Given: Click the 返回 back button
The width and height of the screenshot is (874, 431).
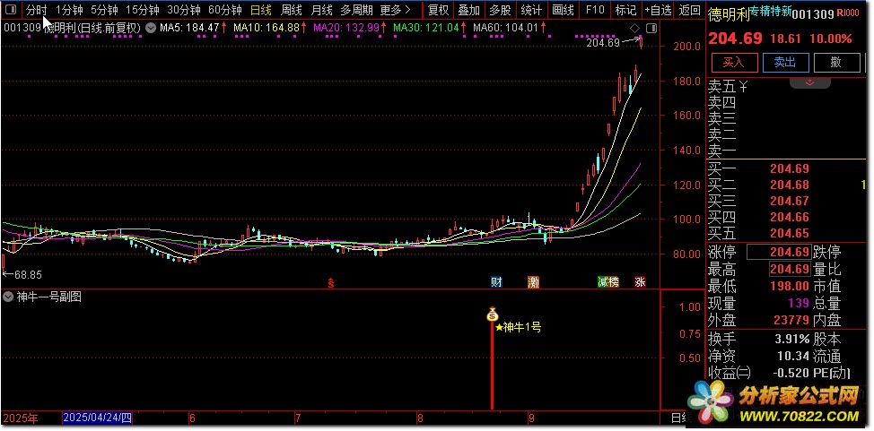Looking at the screenshot, I should coord(690,10).
